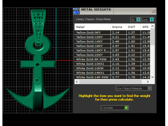Click the vertical scrollbar thumb

point(153,37)
